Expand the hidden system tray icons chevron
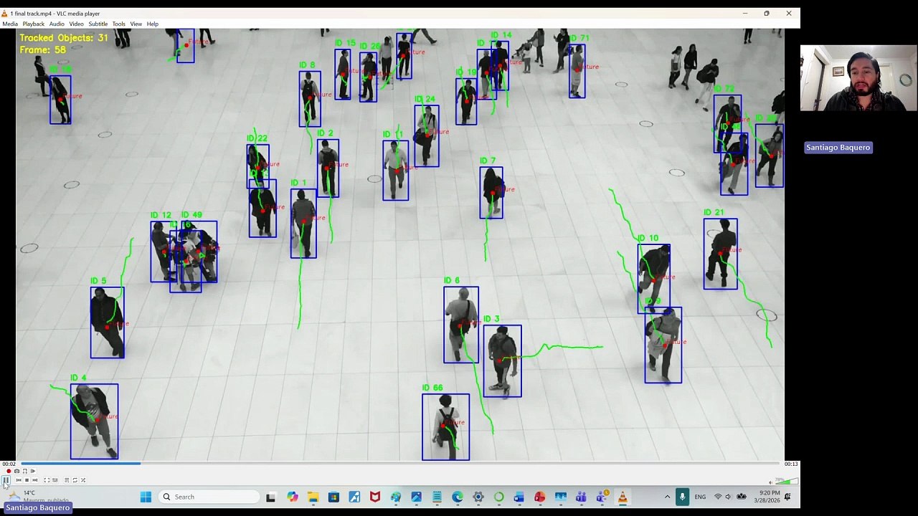918x516 pixels. [667, 497]
